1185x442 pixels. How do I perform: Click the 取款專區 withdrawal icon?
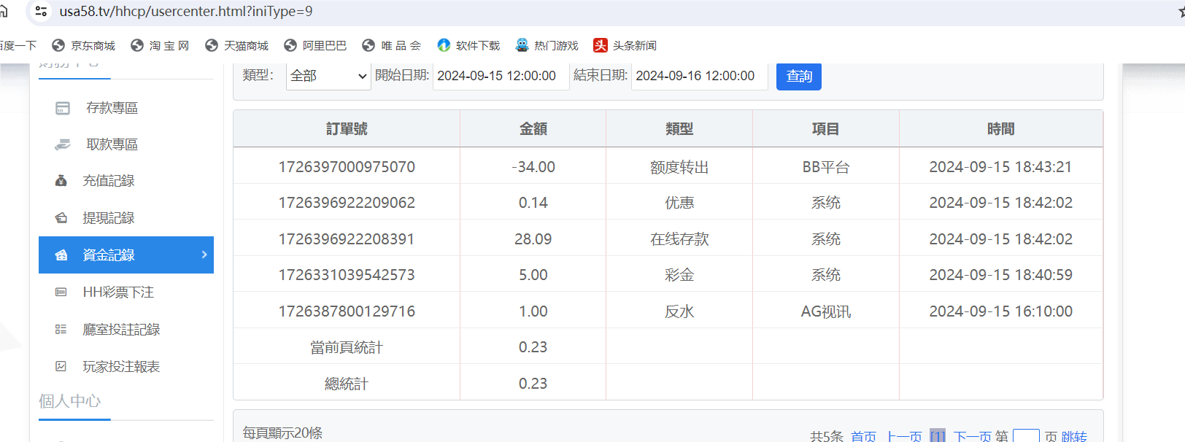pyautogui.click(x=63, y=144)
